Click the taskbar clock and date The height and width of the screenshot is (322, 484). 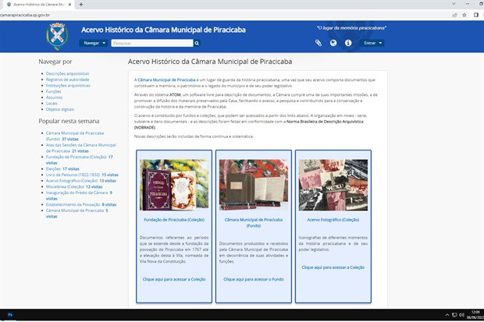[475, 315]
